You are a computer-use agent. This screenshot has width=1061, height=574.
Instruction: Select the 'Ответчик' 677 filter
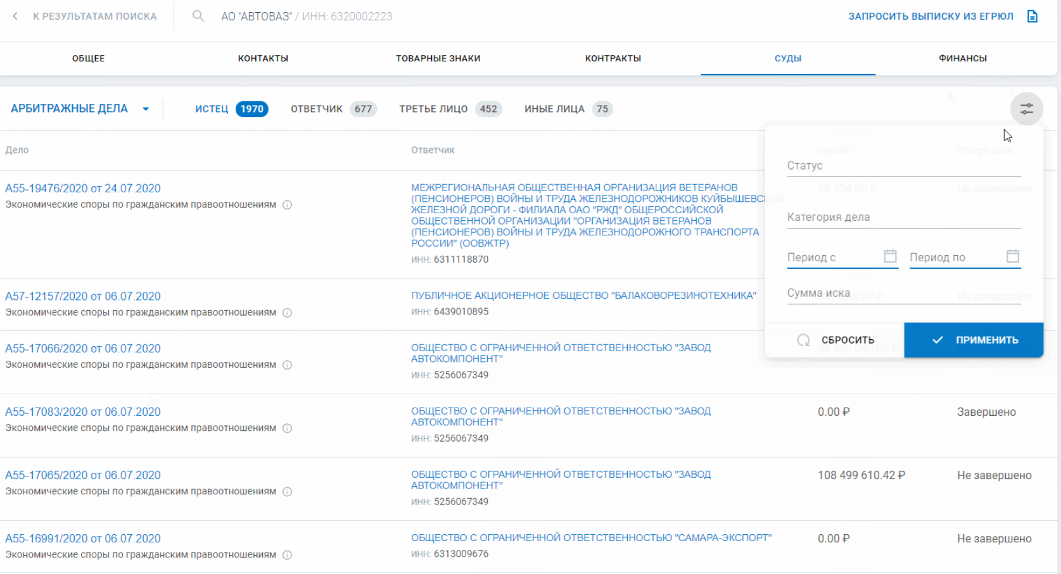click(x=333, y=109)
